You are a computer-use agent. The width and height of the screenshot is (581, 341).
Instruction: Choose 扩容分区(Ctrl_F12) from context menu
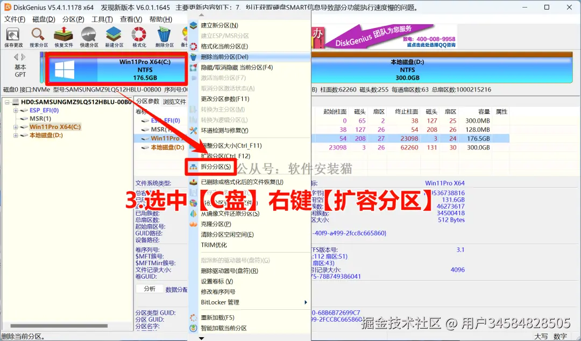pyautogui.click(x=225, y=156)
